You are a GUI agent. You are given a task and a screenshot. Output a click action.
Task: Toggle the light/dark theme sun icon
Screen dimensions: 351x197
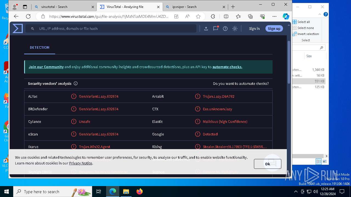tap(235, 28)
